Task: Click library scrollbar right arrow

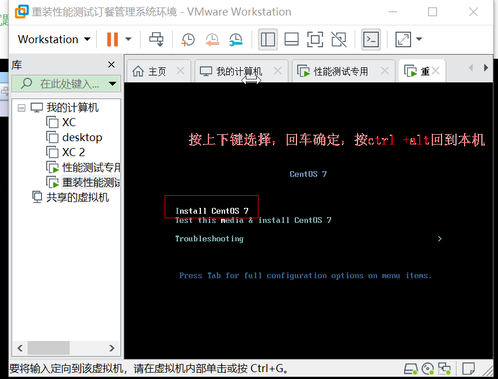Action: pos(112,348)
